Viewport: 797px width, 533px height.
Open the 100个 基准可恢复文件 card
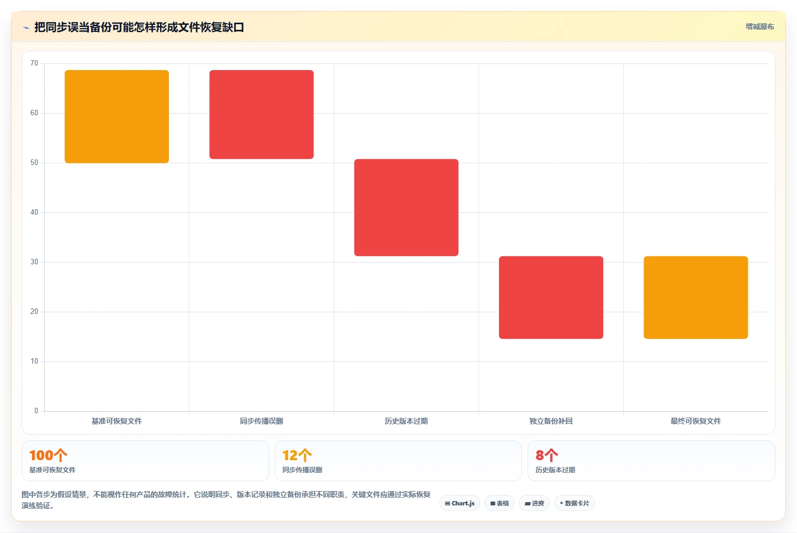[x=145, y=461]
